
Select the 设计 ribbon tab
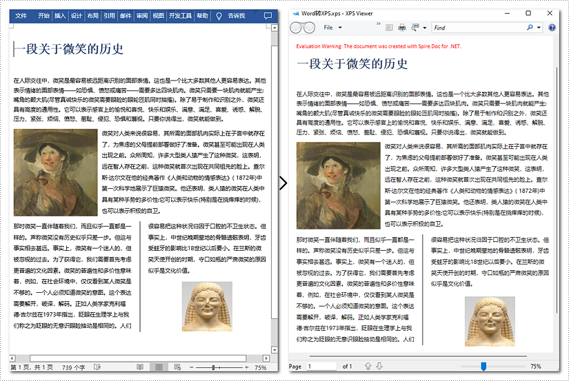(76, 16)
